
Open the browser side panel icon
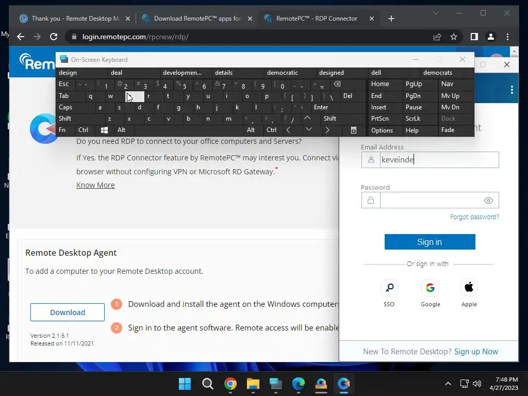(474, 37)
